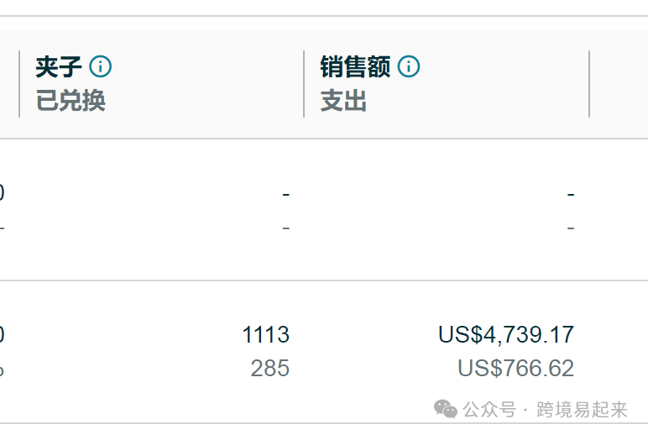Select the 销售额 column header
Screen dimensions: 648x435
[x=355, y=67]
